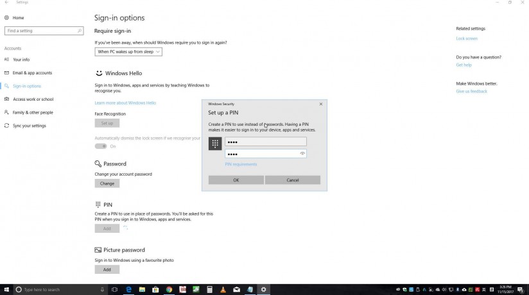529x295 pixels.
Task: Open File Explorer from the taskbar
Action: click(x=142, y=290)
